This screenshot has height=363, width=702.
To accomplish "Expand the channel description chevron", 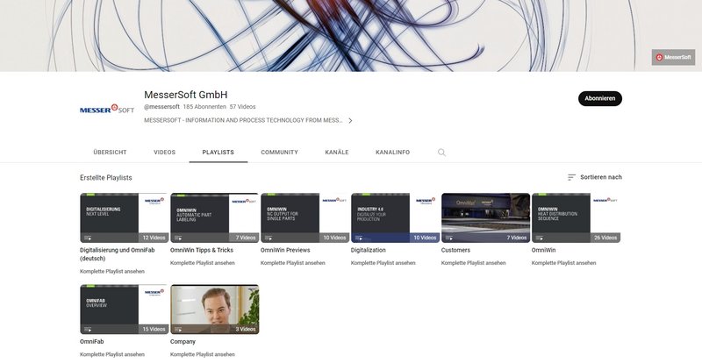I will tap(350, 120).
